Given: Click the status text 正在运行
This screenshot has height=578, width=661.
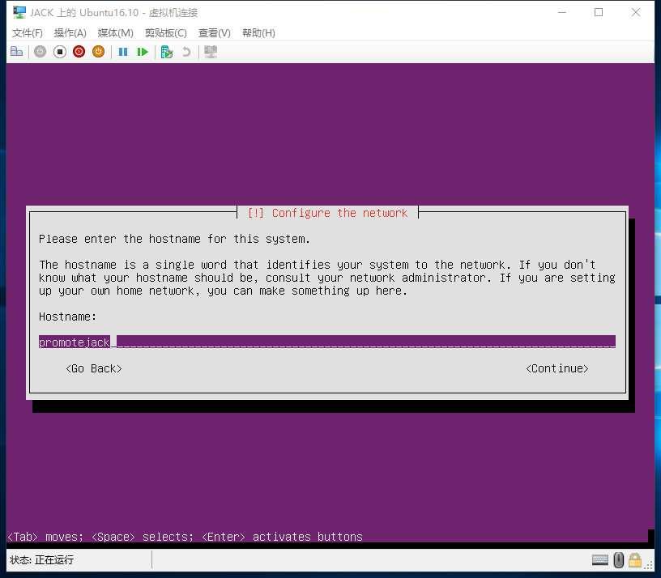Looking at the screenshot, I should (x=54, y=560).
